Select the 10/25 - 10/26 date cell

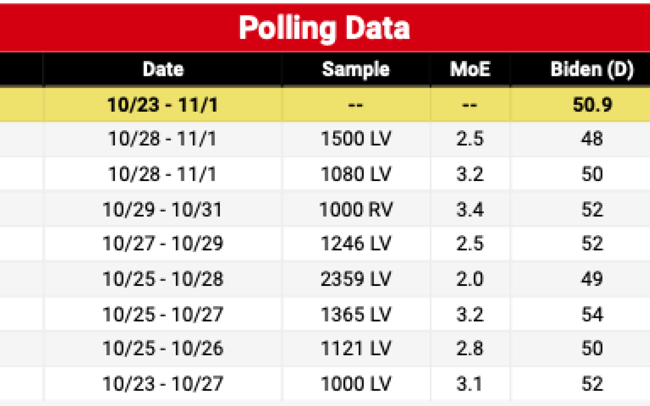162,348
